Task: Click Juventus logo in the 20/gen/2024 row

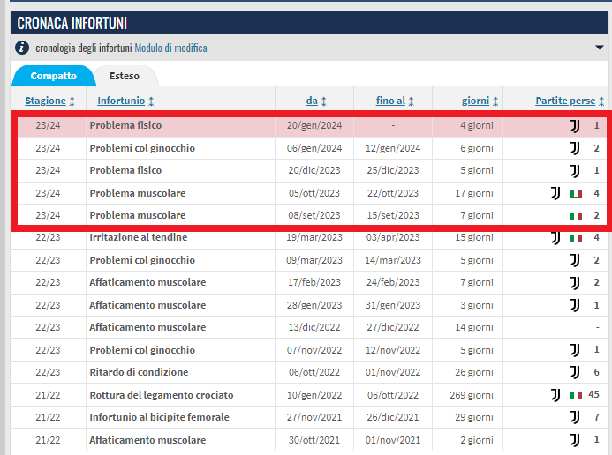Action: click(575, 125)
